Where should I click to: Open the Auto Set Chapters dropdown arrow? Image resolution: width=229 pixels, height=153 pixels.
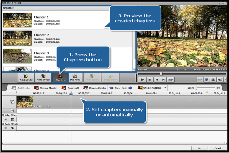(165, 88)
